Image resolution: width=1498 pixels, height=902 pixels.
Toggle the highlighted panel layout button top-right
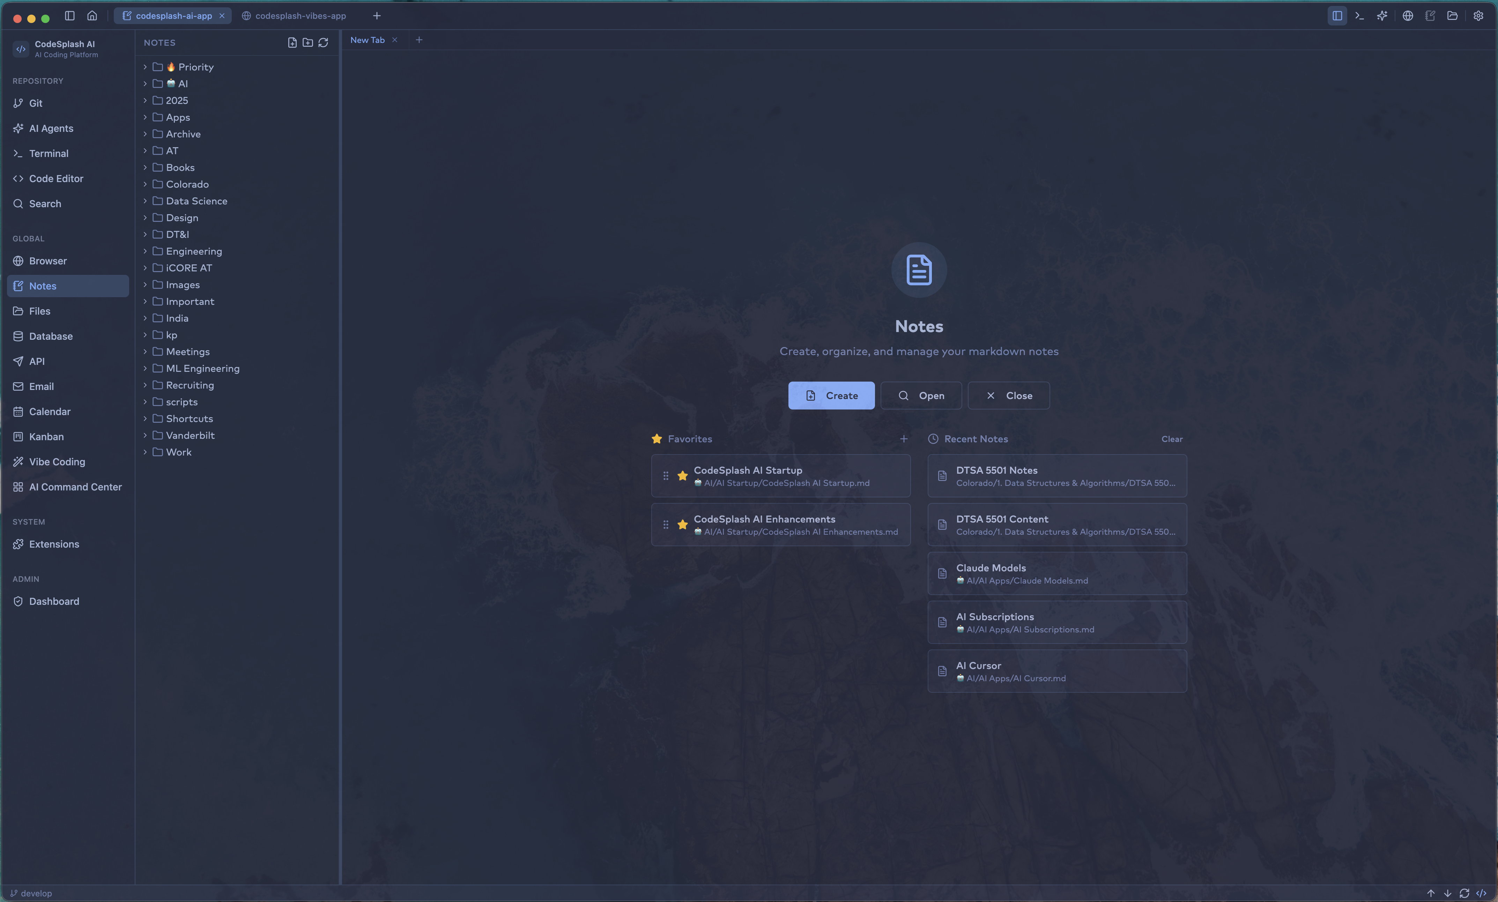click(x=1337, y=16)
